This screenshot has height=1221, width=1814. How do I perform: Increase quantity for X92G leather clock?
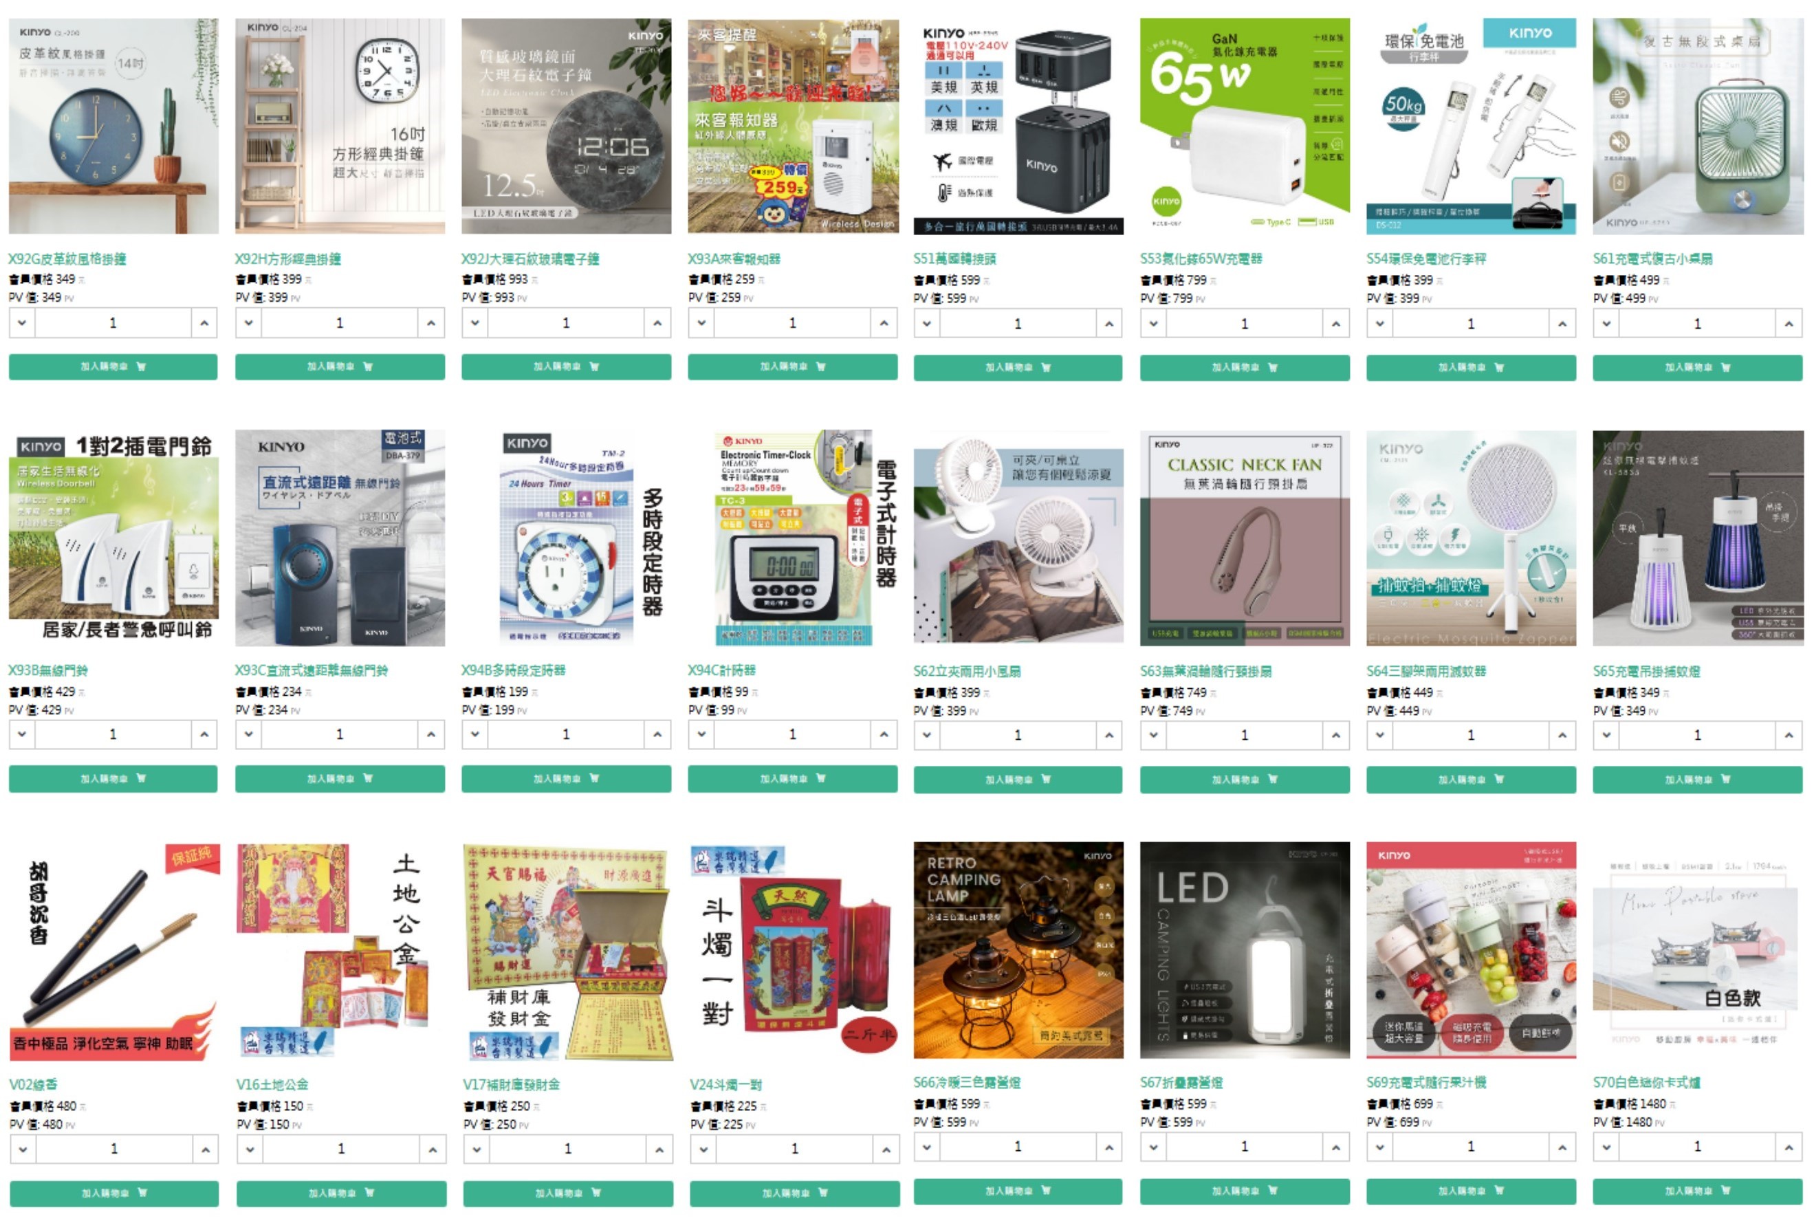[x=204, y=323]
